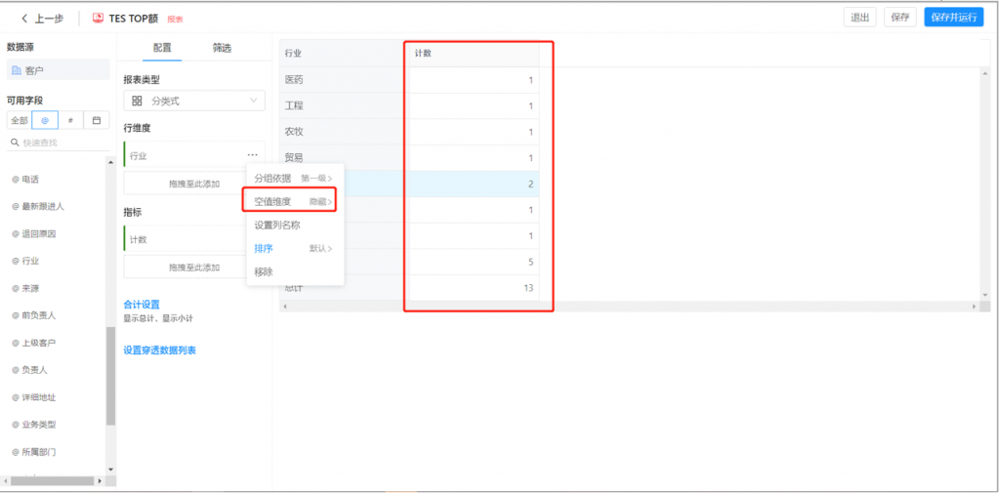Expand the 分组依据 submenu
The height and width of the screenshot is (493, 1000).
293,179
